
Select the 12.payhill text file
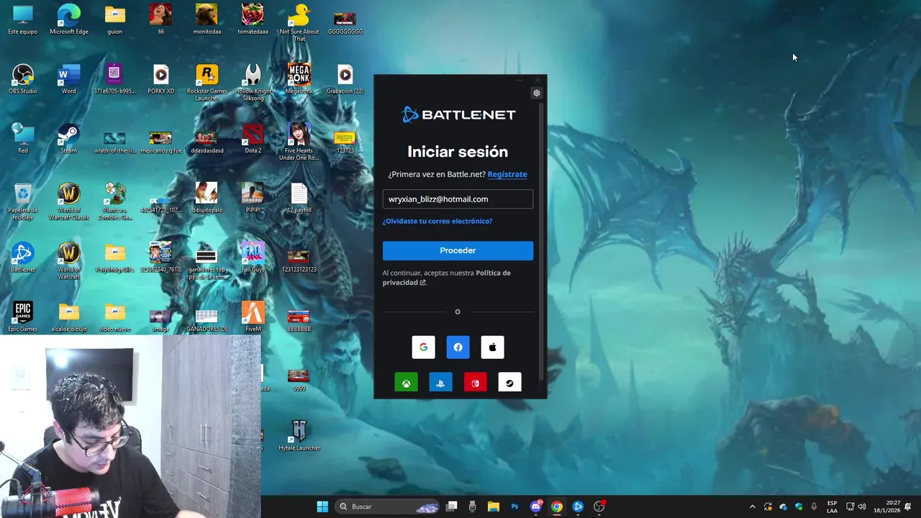tap(299, 198)
